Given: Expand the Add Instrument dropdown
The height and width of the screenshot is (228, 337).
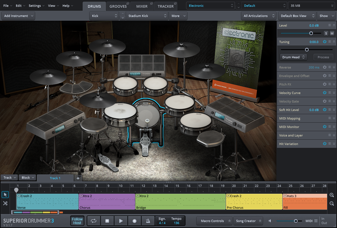Looking at the screenshot, I should [x=18, y=16].
